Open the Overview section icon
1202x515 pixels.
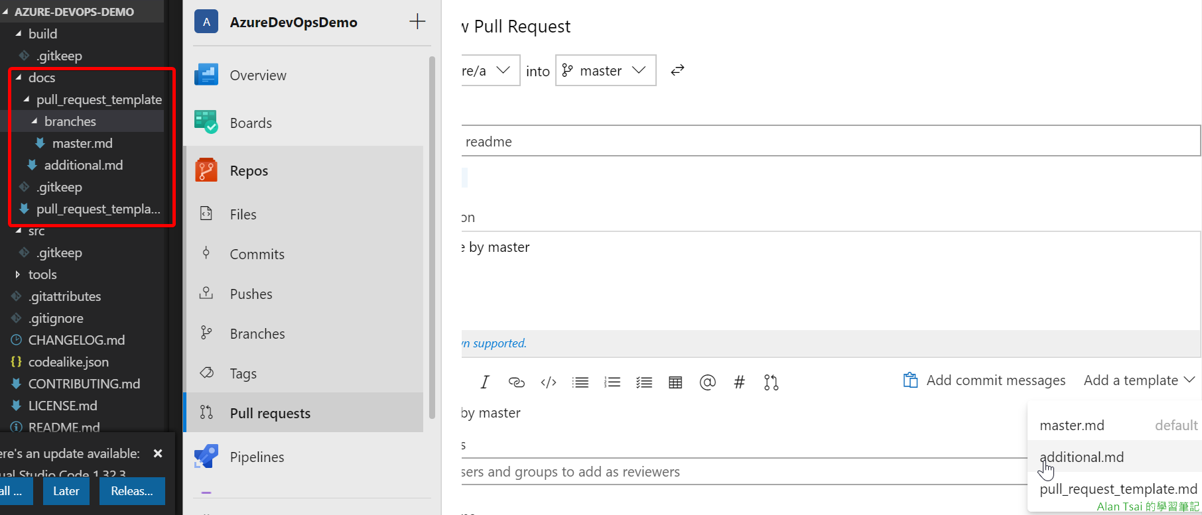click(206, 74)
